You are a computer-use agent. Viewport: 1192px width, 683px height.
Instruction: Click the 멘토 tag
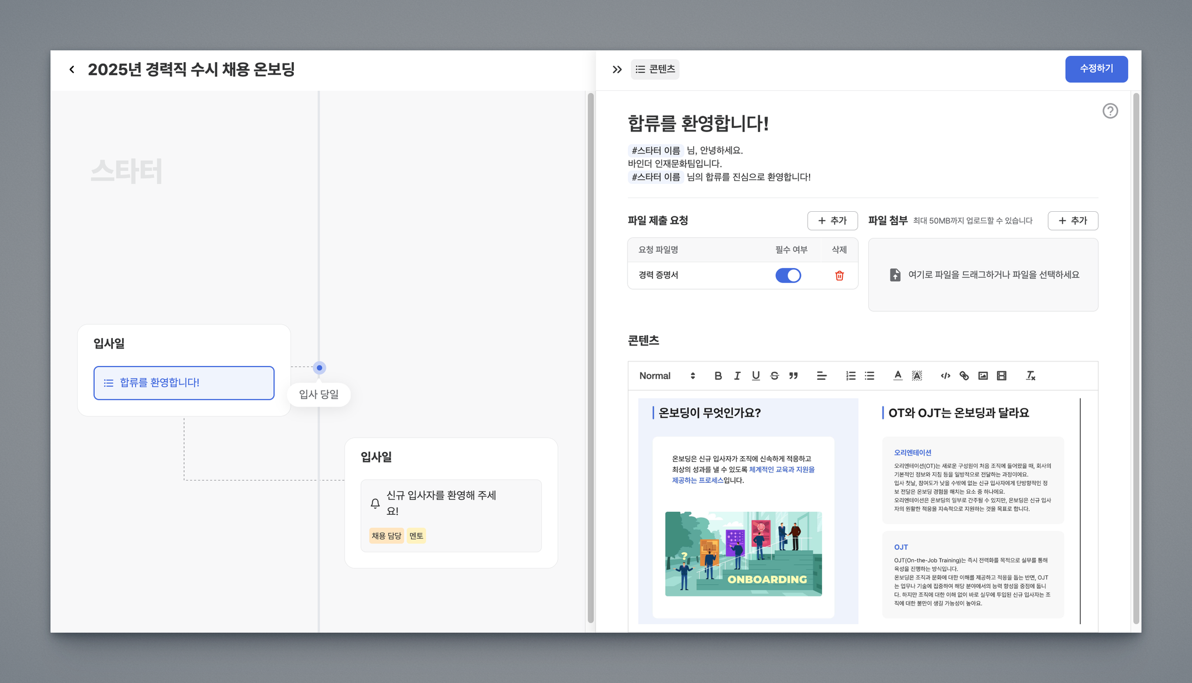416,536
